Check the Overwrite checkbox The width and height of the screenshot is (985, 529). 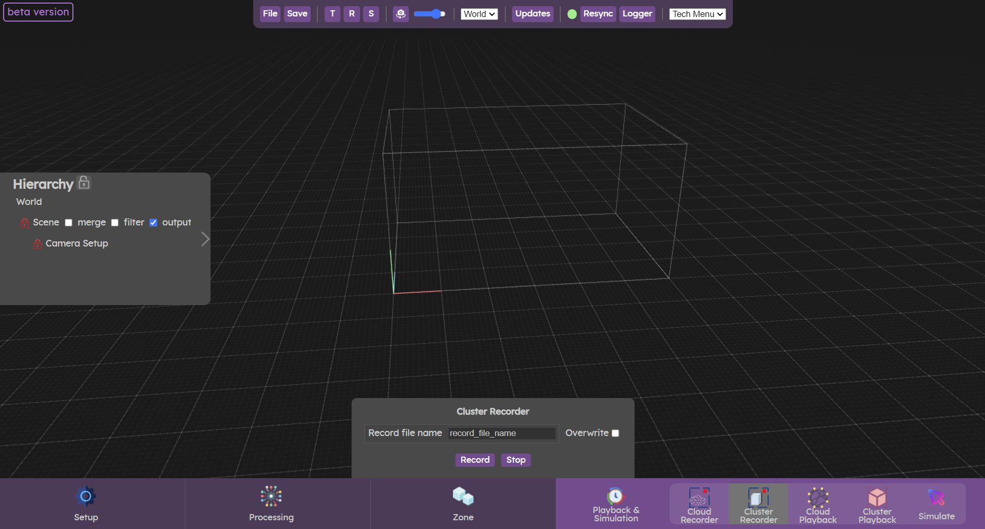pos(615,433)
